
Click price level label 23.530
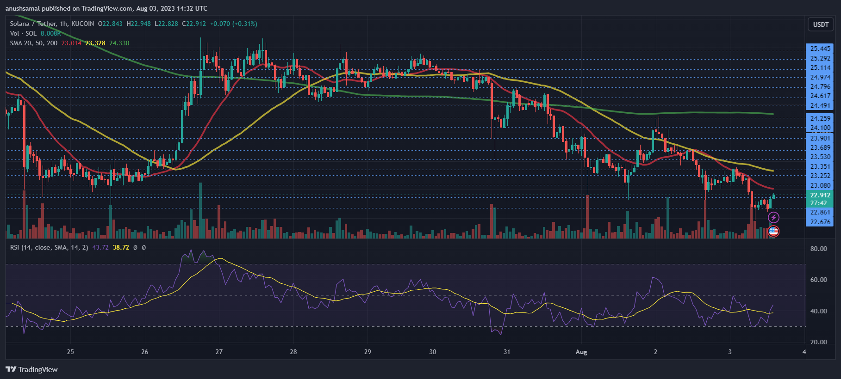click(x=820, y=157)
